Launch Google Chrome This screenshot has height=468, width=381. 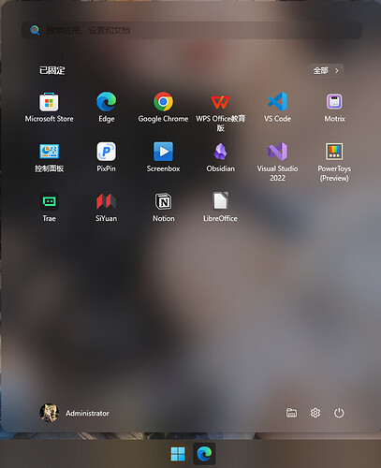pyautogui.click(x=163, y=108)
